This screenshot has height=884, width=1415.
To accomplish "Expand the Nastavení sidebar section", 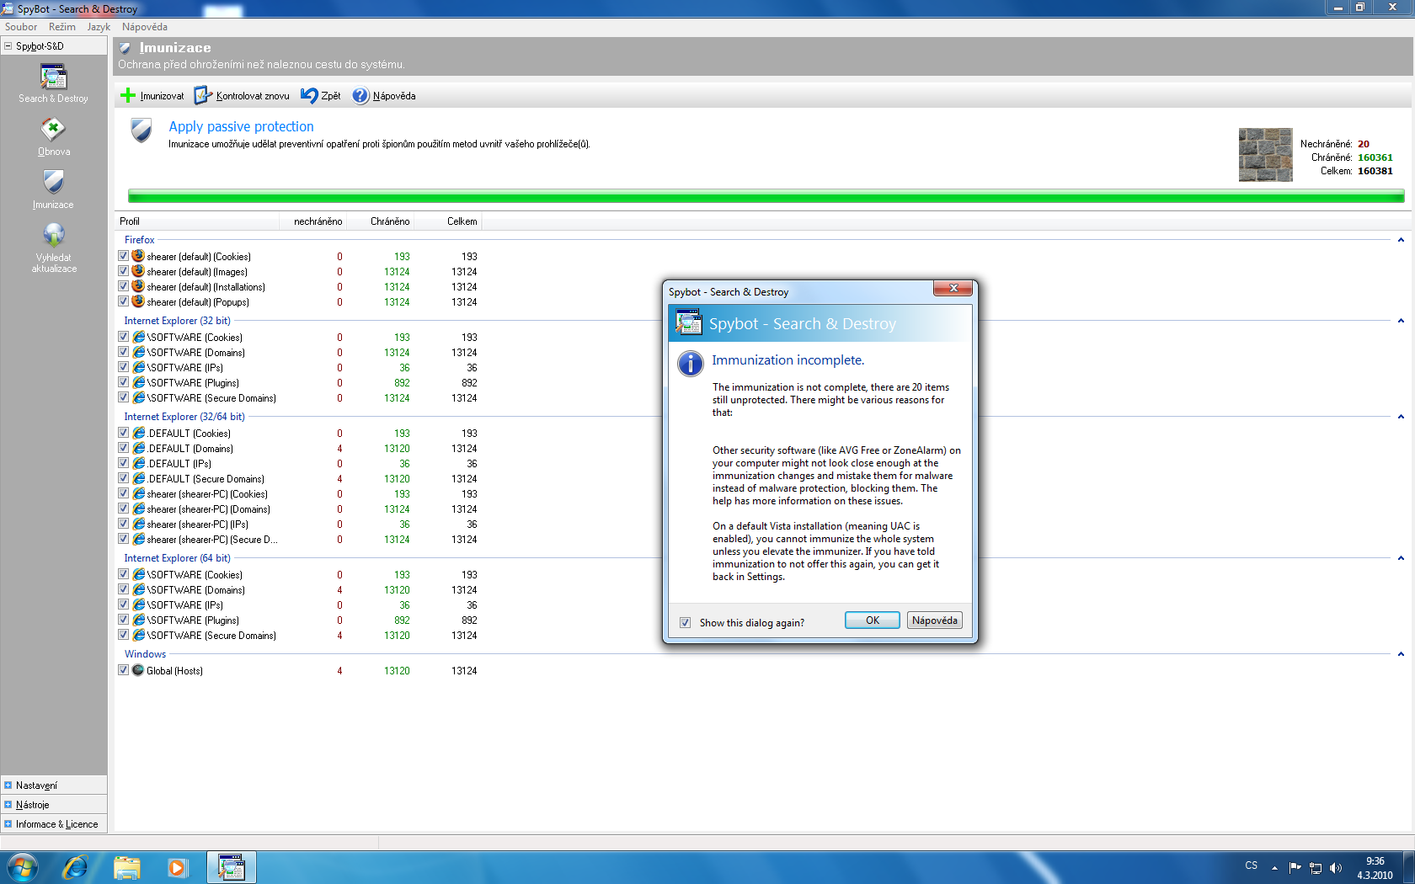I will coord(8,785).
